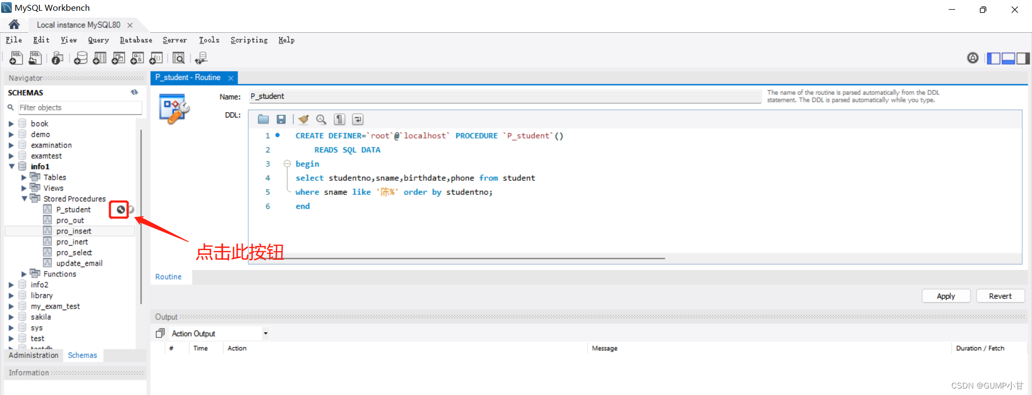1032x395 pixels.
Task: Click the Apply button
Action: [x=946, y=296]
